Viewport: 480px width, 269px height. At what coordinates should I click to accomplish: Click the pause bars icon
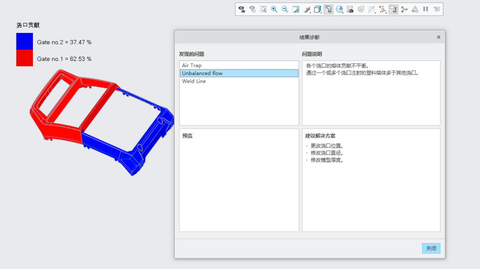(425, 9)
